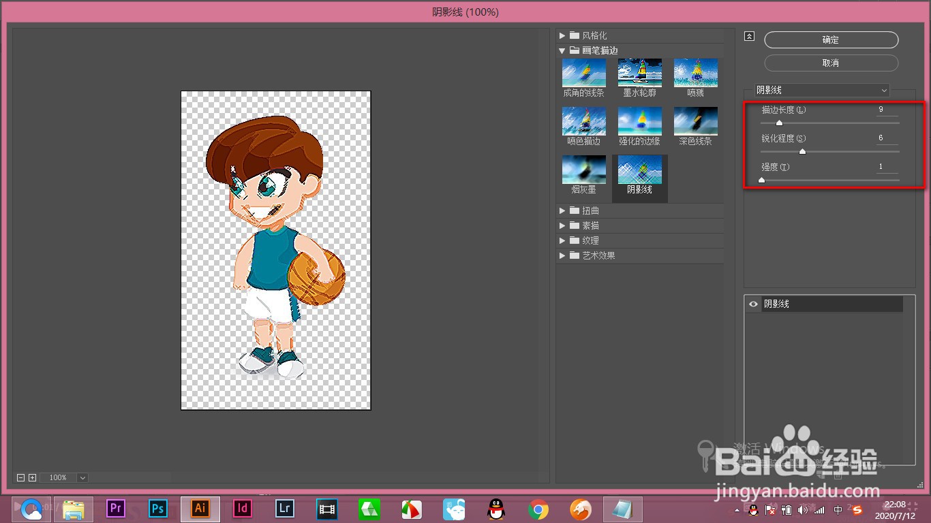
Task: Show hidden system tray icons
Action: pos(737,510)
